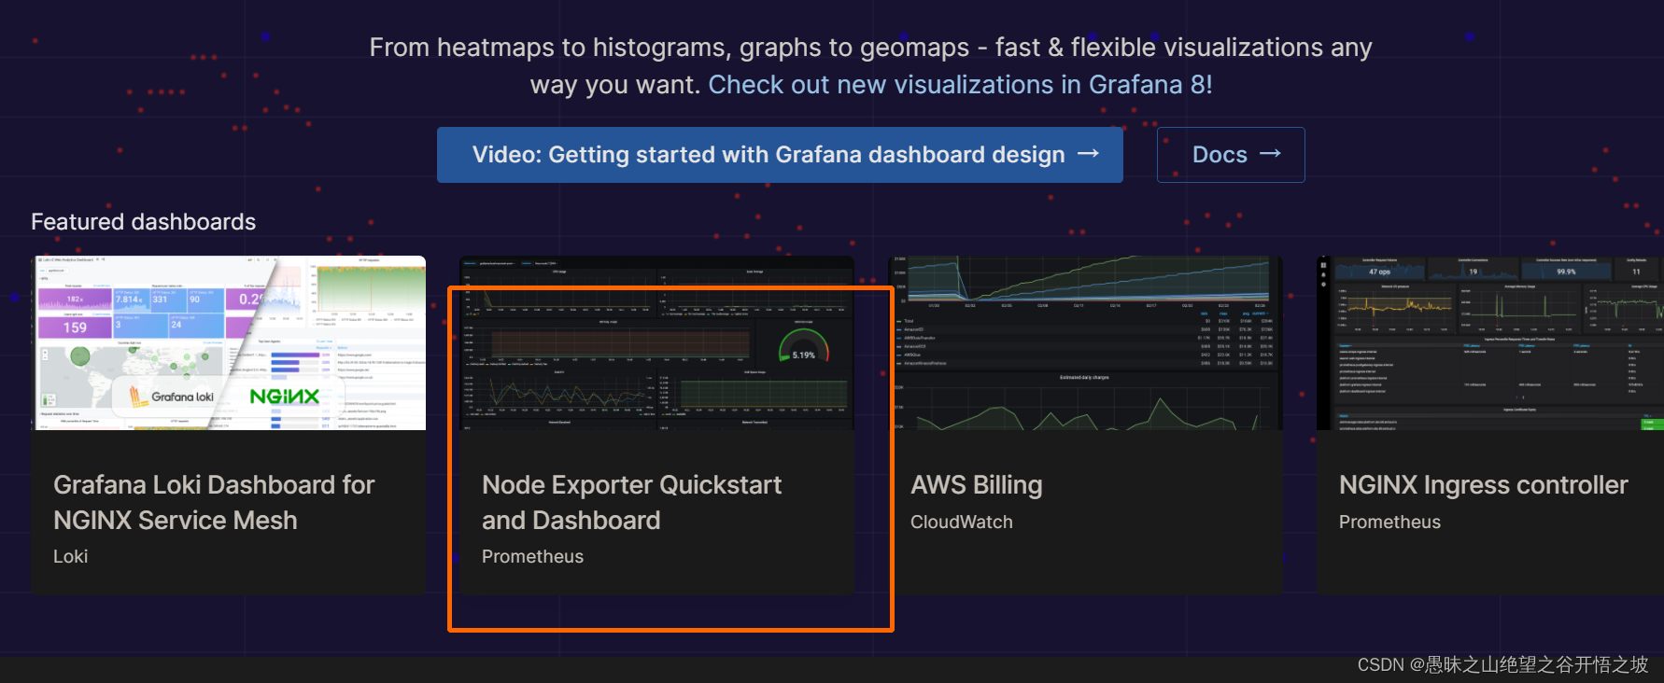Image resolution: width=1664 pixels, height=683 pixels.
Task: Click 'Grafana Loki Dashboard for NGINX Service Mesh' title
Action: pos(214,503)
